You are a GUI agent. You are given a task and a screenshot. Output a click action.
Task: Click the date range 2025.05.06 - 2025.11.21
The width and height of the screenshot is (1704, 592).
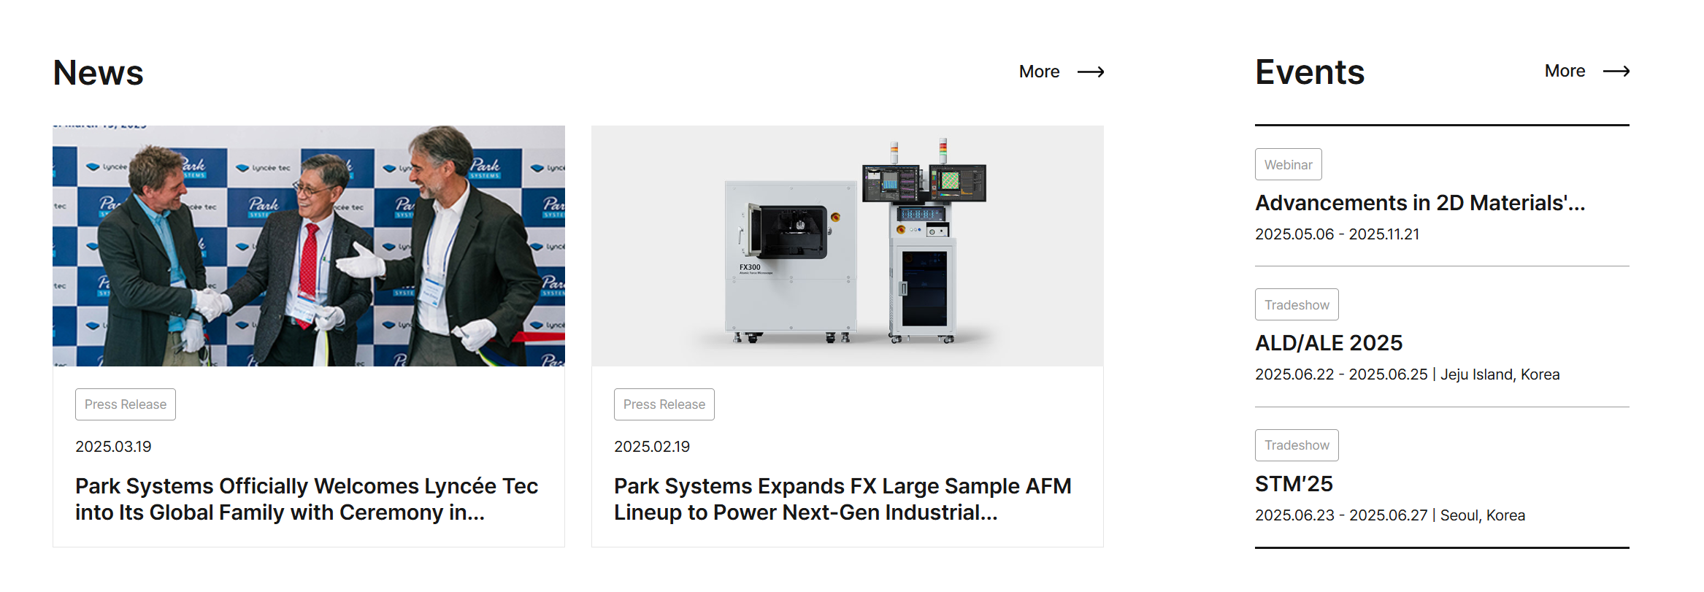click(x=1338, y=234)
